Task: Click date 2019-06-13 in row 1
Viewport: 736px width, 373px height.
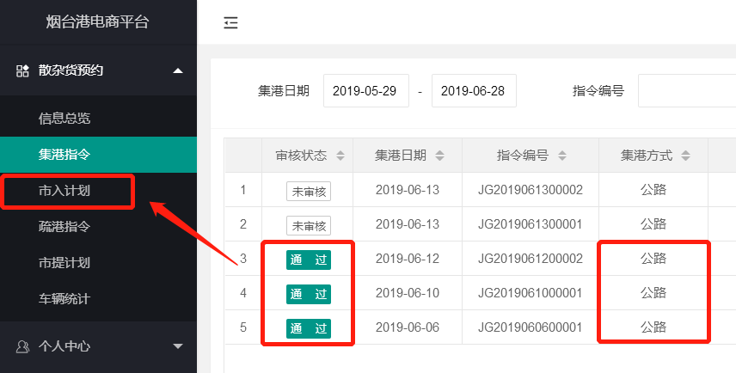Action: point(408,190)
